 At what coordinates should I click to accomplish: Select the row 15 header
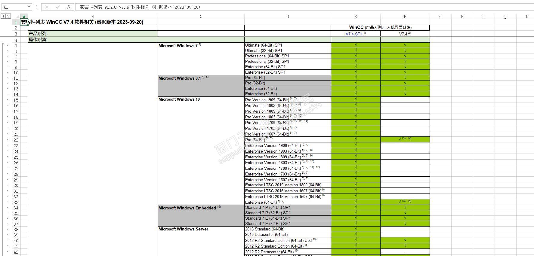click(x=16, y=100)
